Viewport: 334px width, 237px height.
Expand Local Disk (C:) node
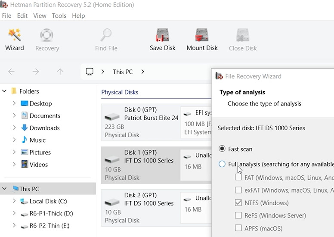[14, 201]
